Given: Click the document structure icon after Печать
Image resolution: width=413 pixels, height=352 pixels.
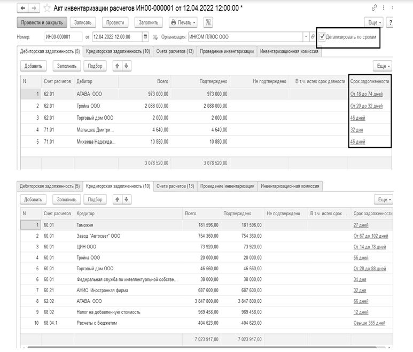Looking at the screenshot, I should click(x=208, y=22).
